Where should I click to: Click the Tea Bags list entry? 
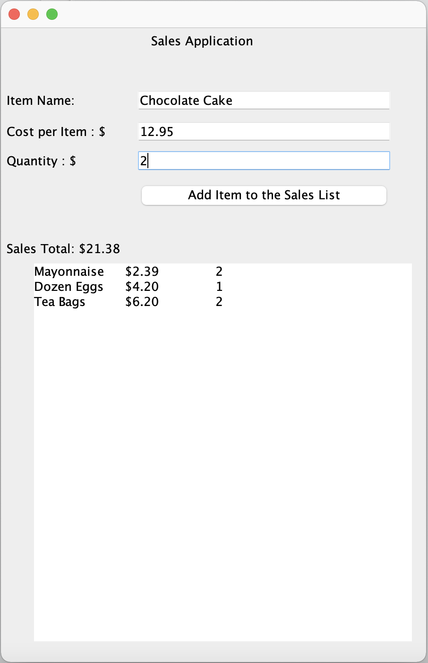(x=60, y=302)
